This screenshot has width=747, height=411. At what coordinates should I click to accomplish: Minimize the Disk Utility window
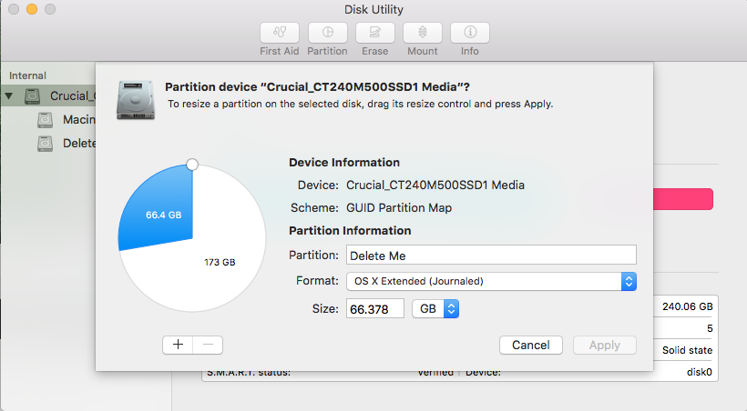tap(32, 9)
